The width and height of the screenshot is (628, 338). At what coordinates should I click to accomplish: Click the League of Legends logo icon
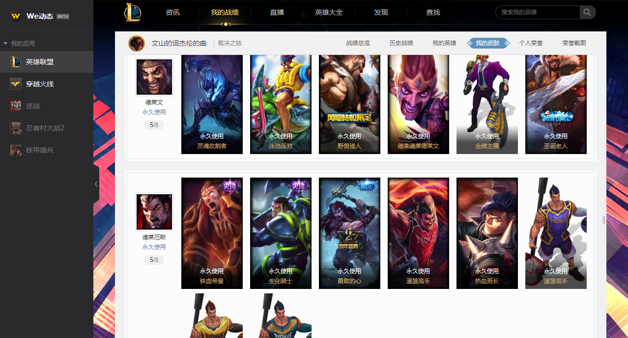pos(132,12)
